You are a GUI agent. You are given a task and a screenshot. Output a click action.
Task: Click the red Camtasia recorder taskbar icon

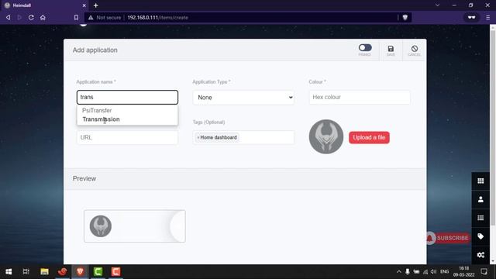tap(115, 272)
